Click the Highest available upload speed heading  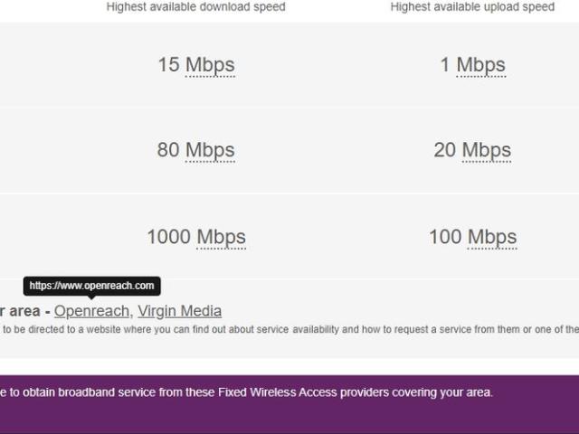coord(472,7)
